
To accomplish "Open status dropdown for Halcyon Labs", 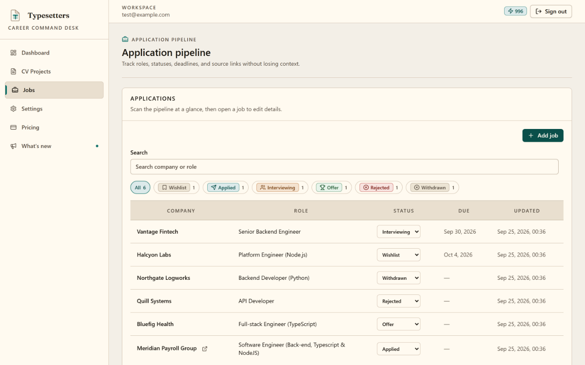I will pos(398,255).
